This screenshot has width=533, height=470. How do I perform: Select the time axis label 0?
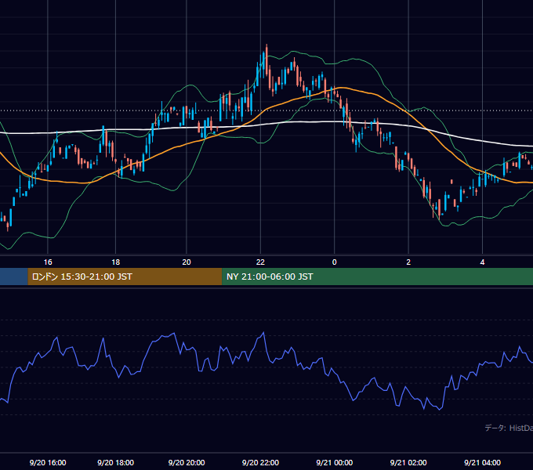(x=334, y=262)
